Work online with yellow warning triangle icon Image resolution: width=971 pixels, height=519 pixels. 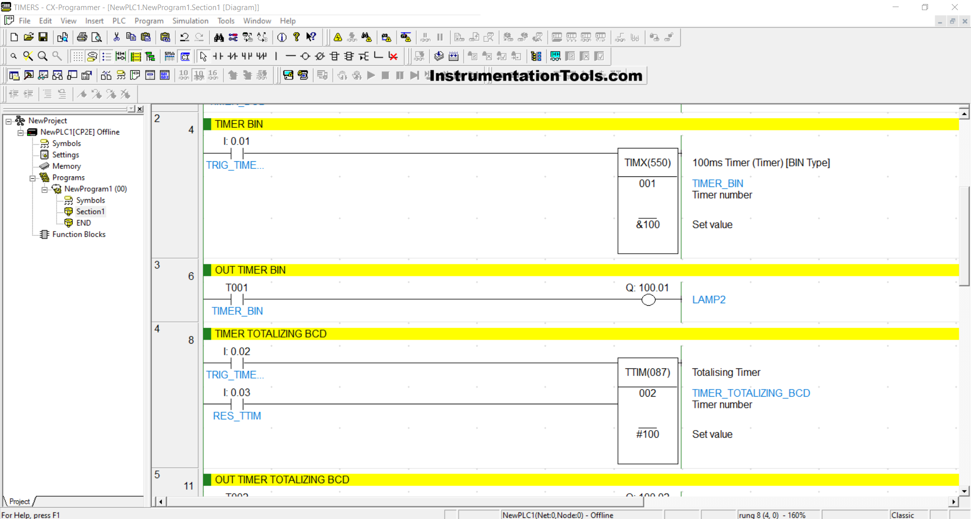tap(338, 37)
